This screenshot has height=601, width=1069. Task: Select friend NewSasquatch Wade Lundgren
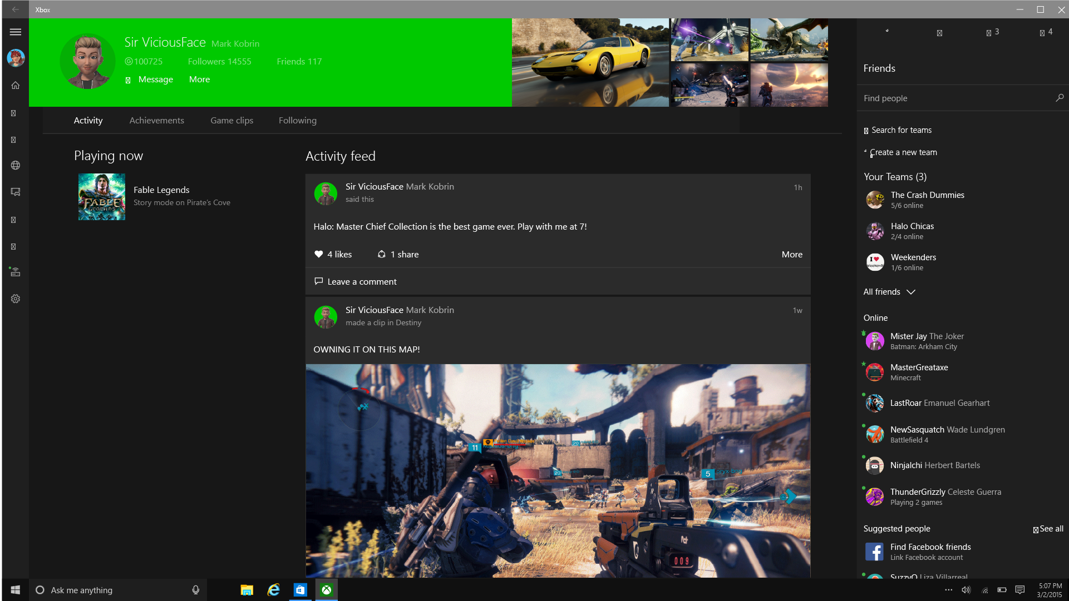click(963, 434)
